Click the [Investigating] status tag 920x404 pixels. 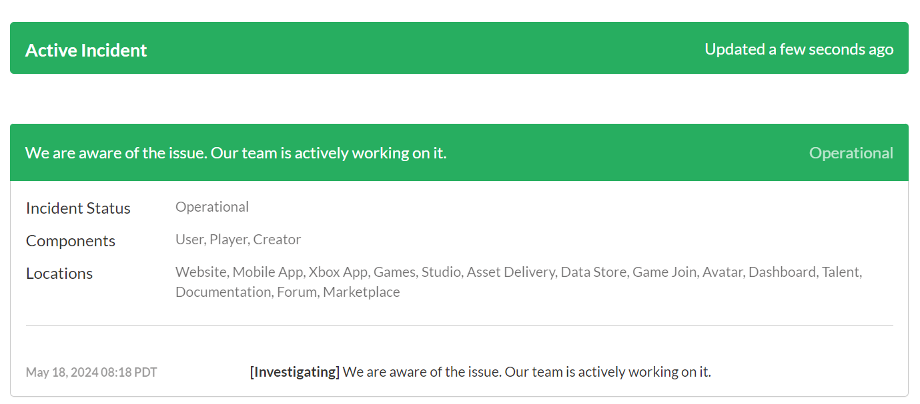295,372
